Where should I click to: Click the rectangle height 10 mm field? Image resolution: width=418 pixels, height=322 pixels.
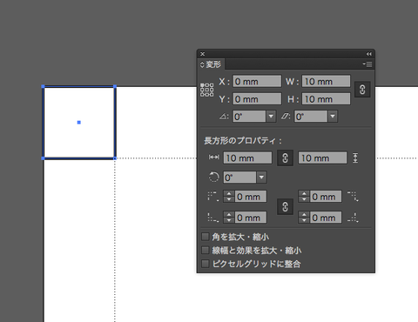[x=322, y=158]
